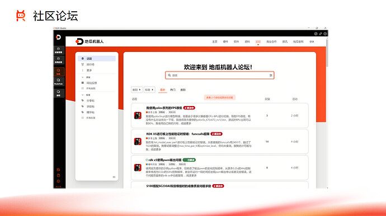
Task: Click the 地瓜机器人 logo in page header
Action: (x=90, y=41)
